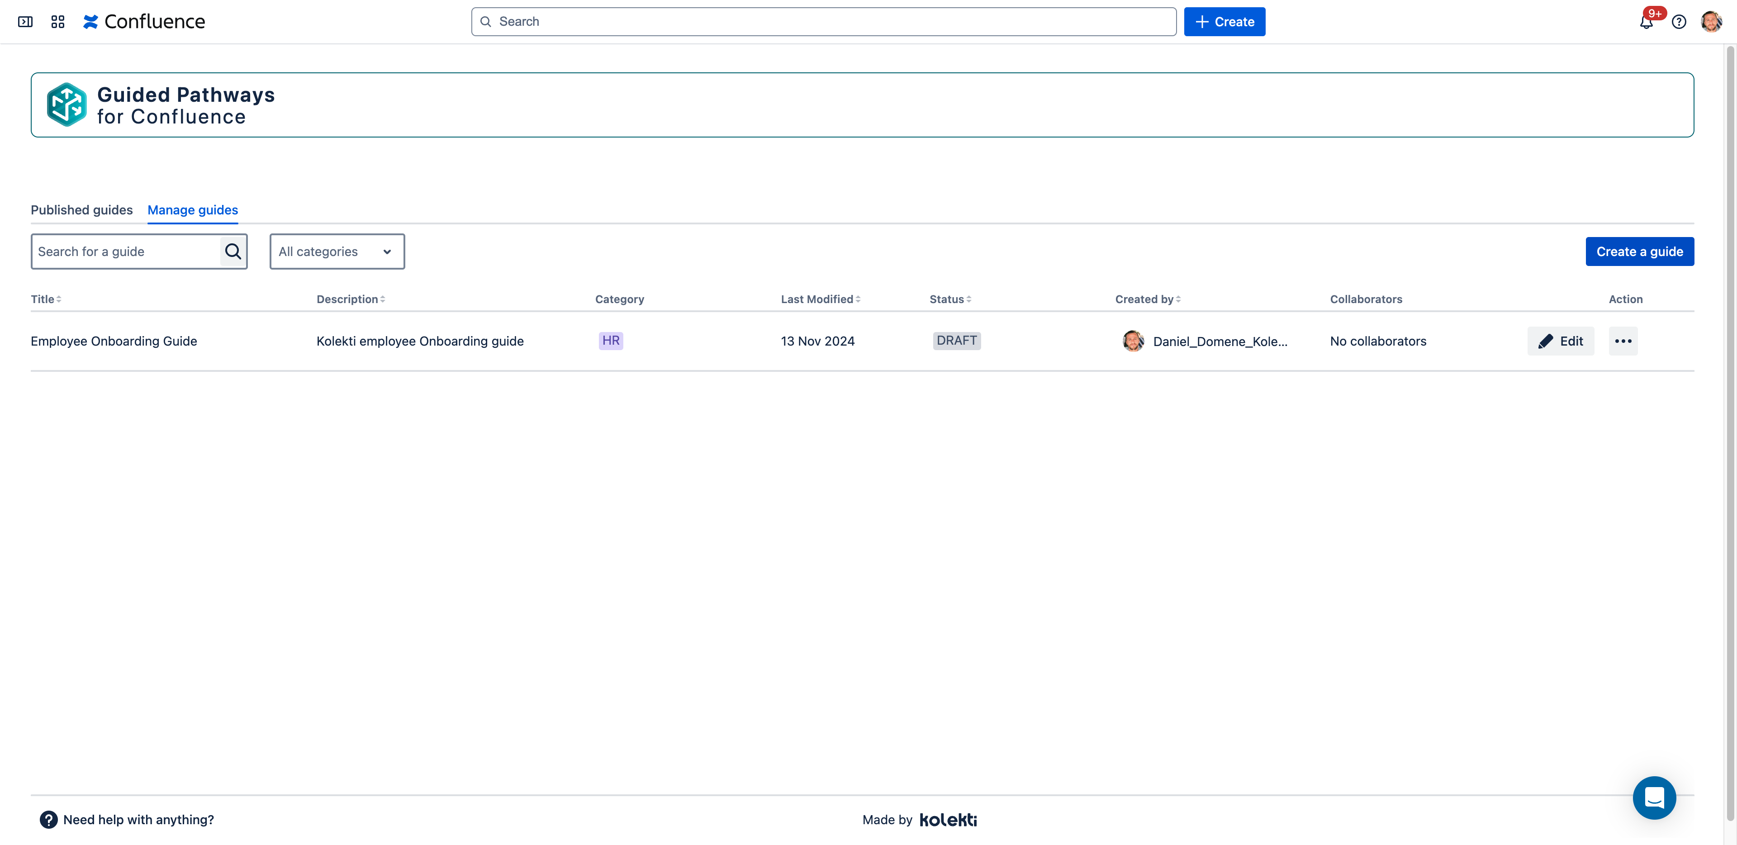Sort by Description column
1737x845 pixels.
coord(351,299)
